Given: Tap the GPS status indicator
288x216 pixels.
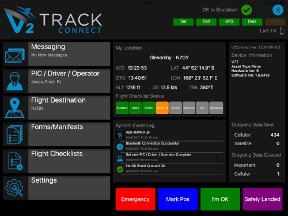Looking at the screenshot, I should (x=229, y=22).
